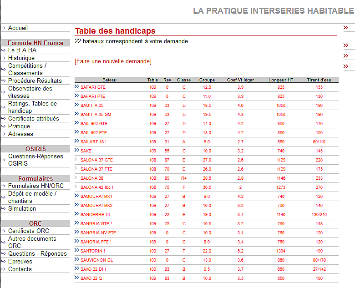Open Le B A BA section

[22, 51]
